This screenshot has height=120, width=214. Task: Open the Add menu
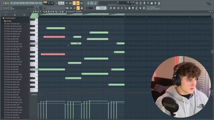pos(18,3)
